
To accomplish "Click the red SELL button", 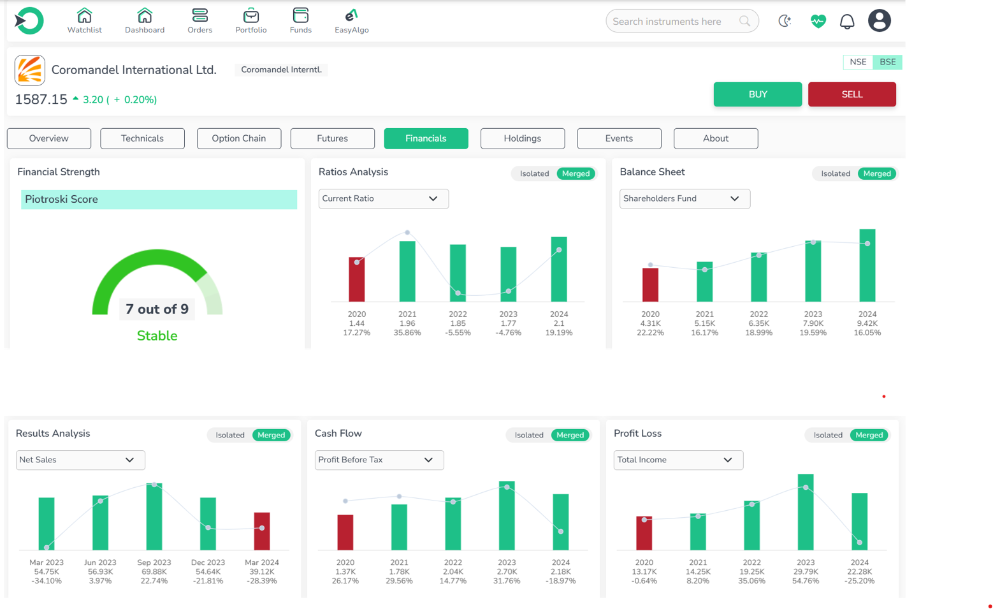I will pyautogui.click(x=852, y=94).
